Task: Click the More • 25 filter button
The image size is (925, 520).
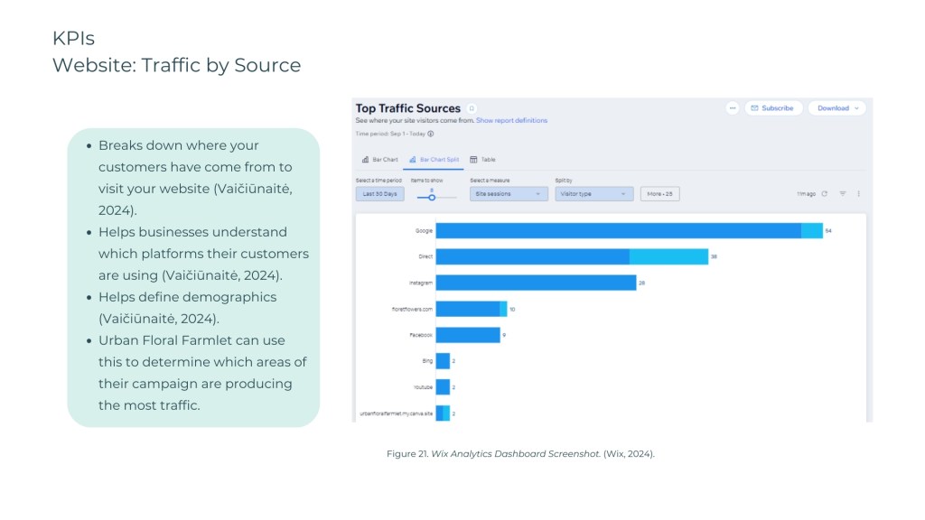Action: coord(659,193)
